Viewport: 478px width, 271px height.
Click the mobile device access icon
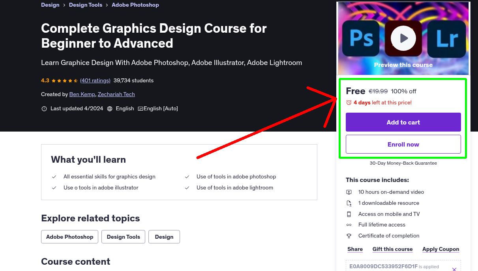pyautogui.click(x=349, y=214)
